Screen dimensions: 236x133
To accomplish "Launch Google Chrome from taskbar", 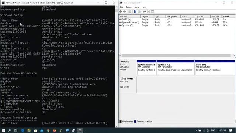I will click(48, 130).
